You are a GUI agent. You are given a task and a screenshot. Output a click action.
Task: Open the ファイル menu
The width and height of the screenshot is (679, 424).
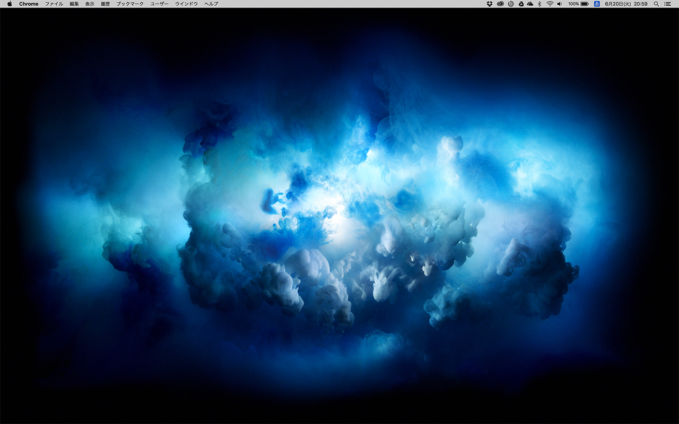click(x=54, y=4)
